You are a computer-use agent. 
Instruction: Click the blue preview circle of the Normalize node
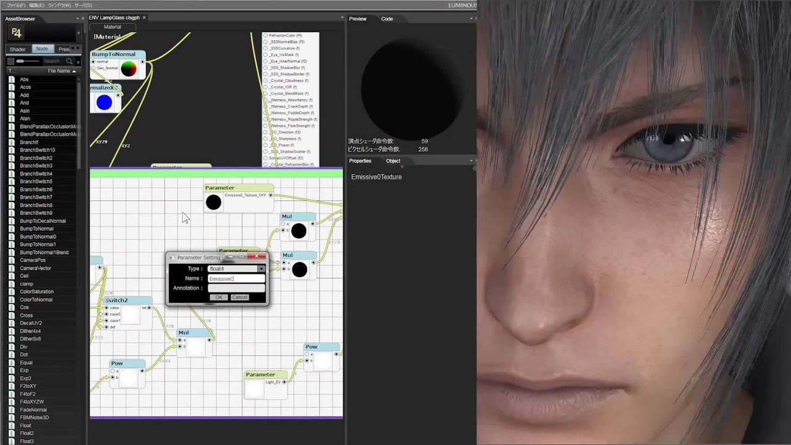click(104, 103)
